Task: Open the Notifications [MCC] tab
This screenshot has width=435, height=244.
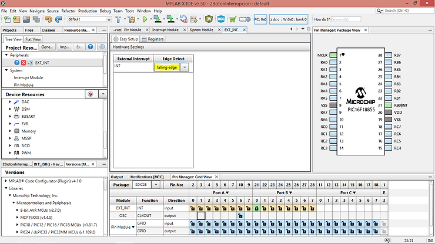Action: (x=147, y=177)
